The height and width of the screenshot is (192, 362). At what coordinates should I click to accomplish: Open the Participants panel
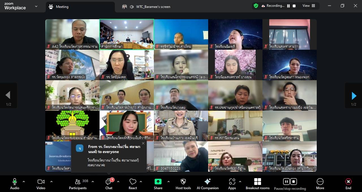[x=78, y=184]
